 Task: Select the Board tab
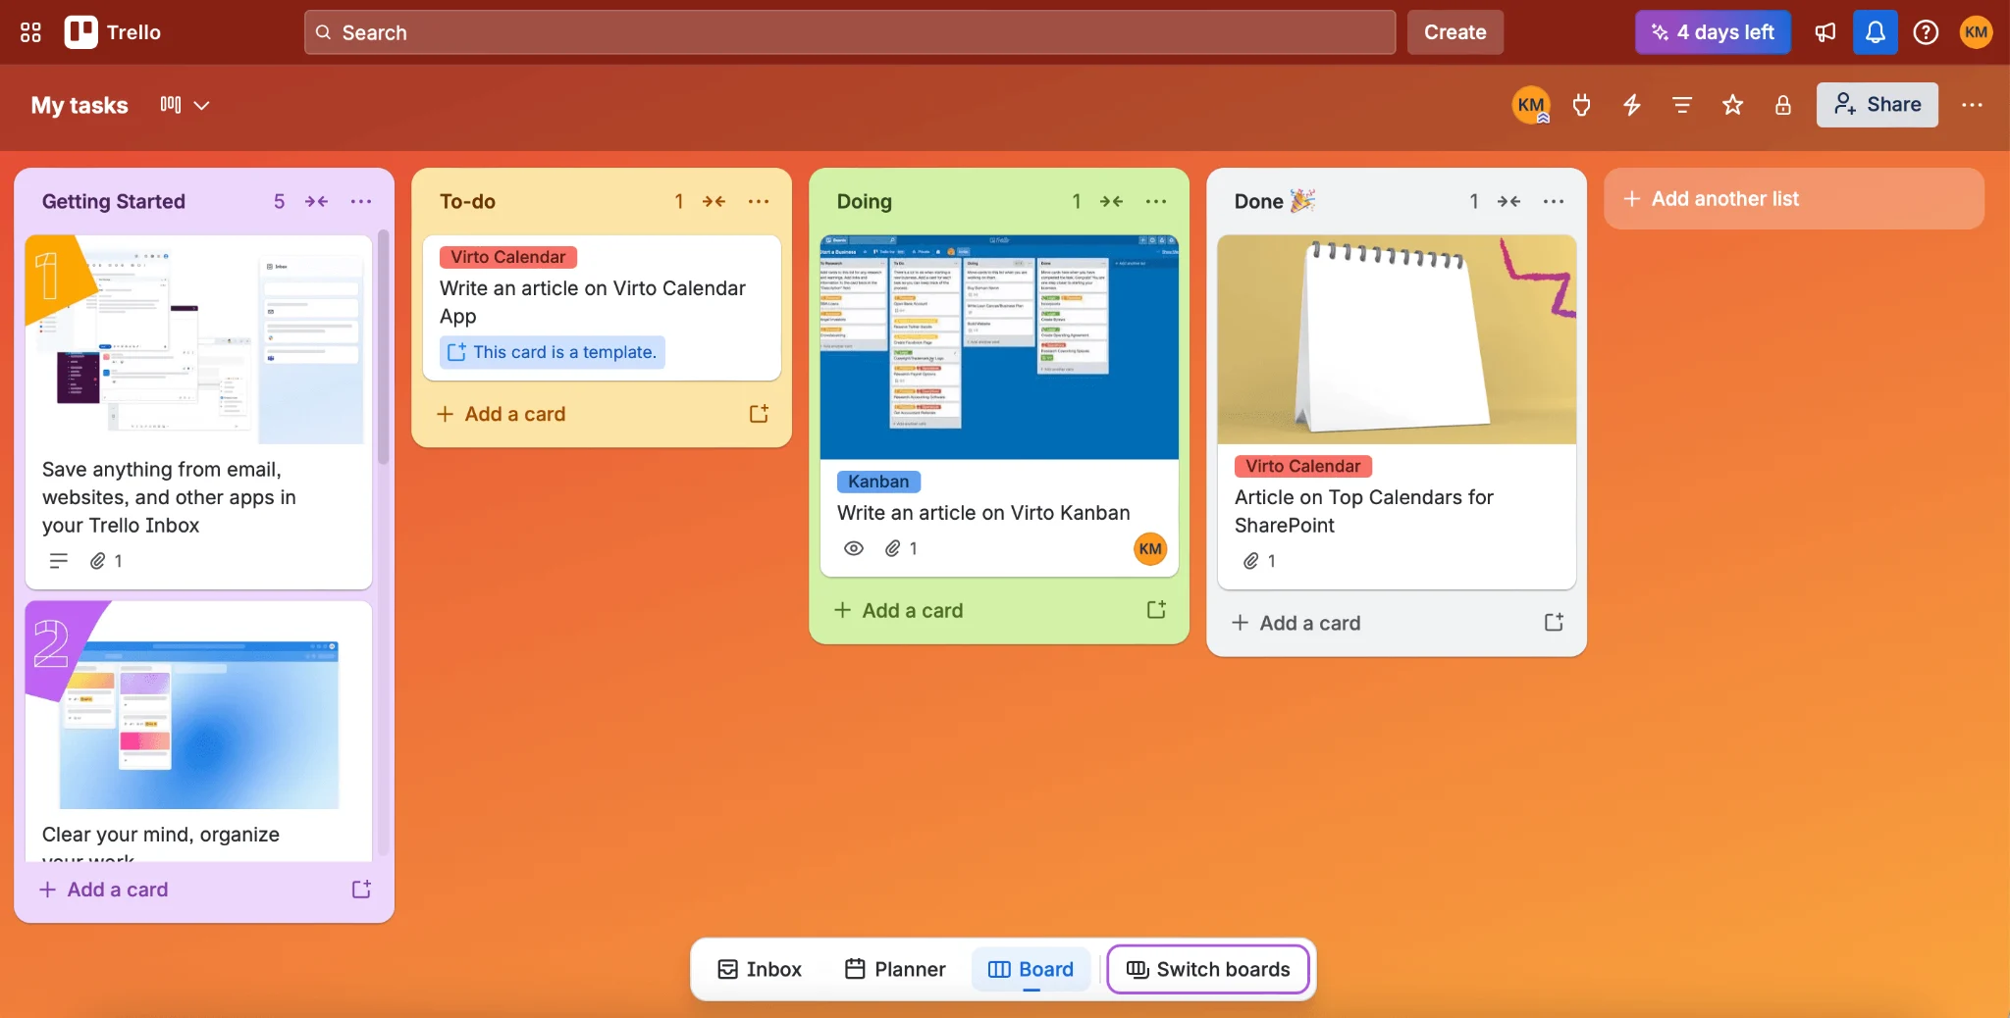click(x=1031, y=969)
